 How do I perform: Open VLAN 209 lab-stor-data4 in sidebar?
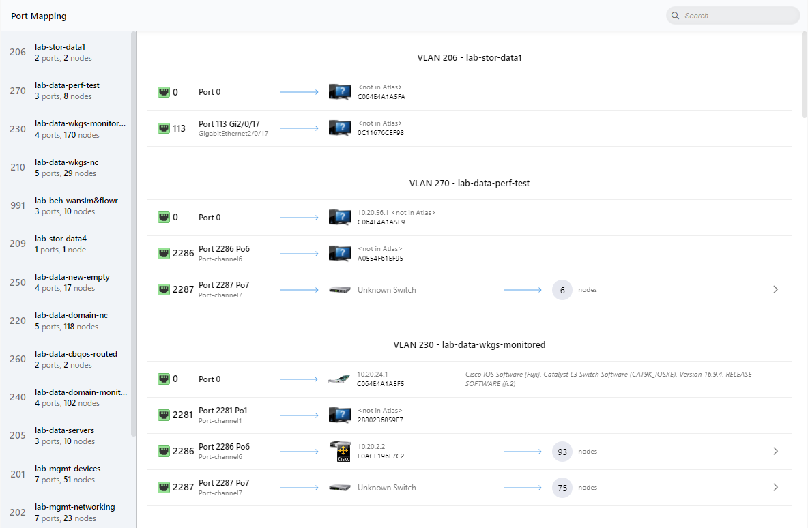coord(66,244)
